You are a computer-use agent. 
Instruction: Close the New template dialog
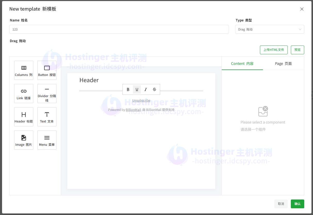(302, 9)
